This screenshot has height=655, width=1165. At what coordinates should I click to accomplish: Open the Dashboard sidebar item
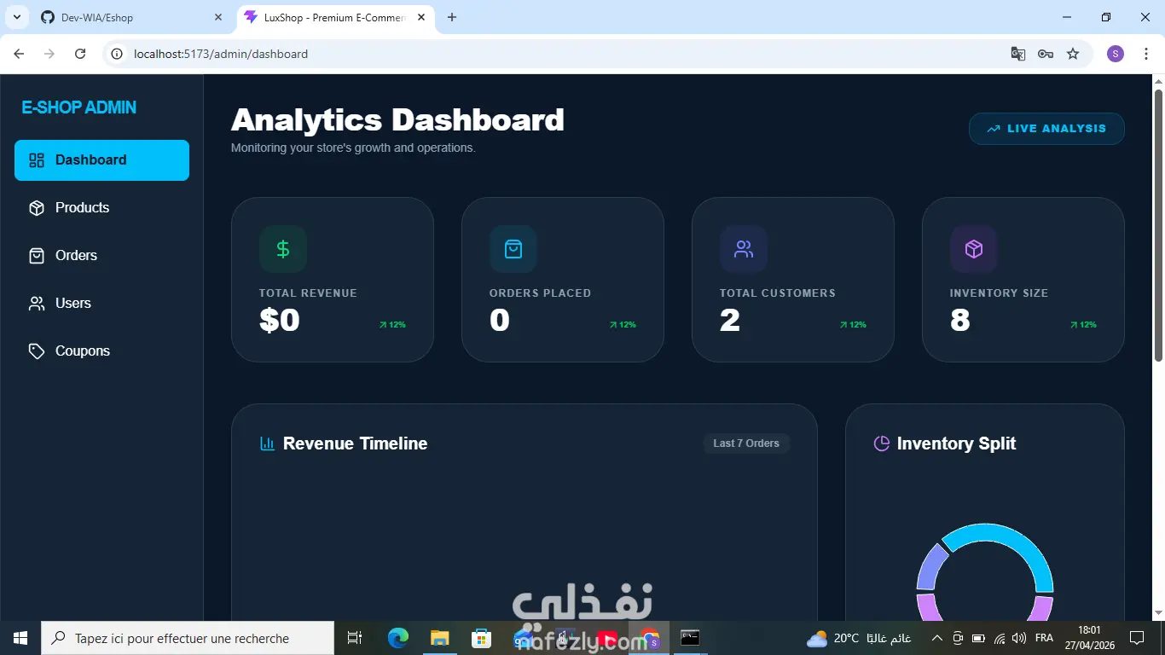coord(101,160)
